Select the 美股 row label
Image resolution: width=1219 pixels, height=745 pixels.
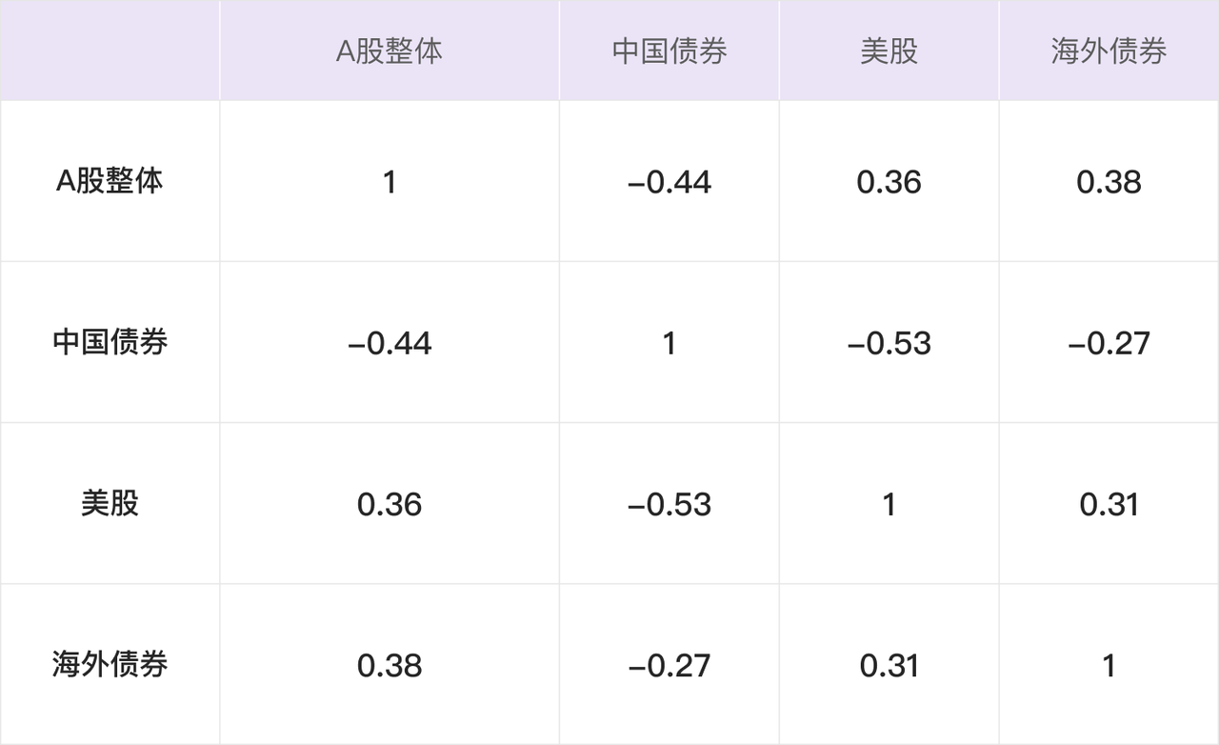[x=110, y=503]
